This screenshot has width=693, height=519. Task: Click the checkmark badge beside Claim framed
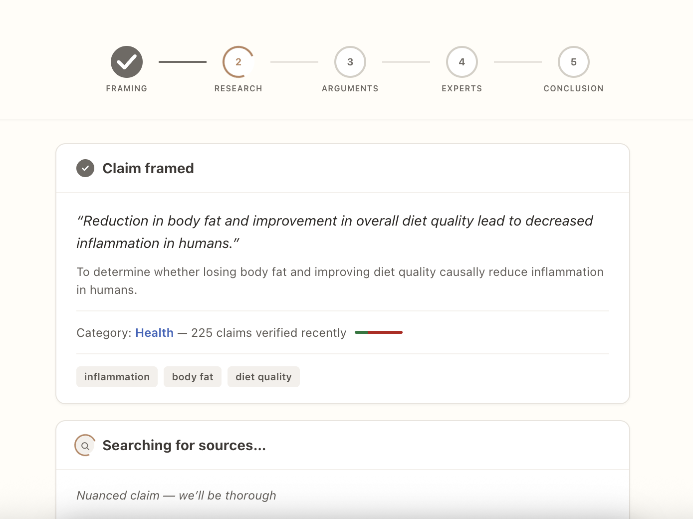(85, 168)
